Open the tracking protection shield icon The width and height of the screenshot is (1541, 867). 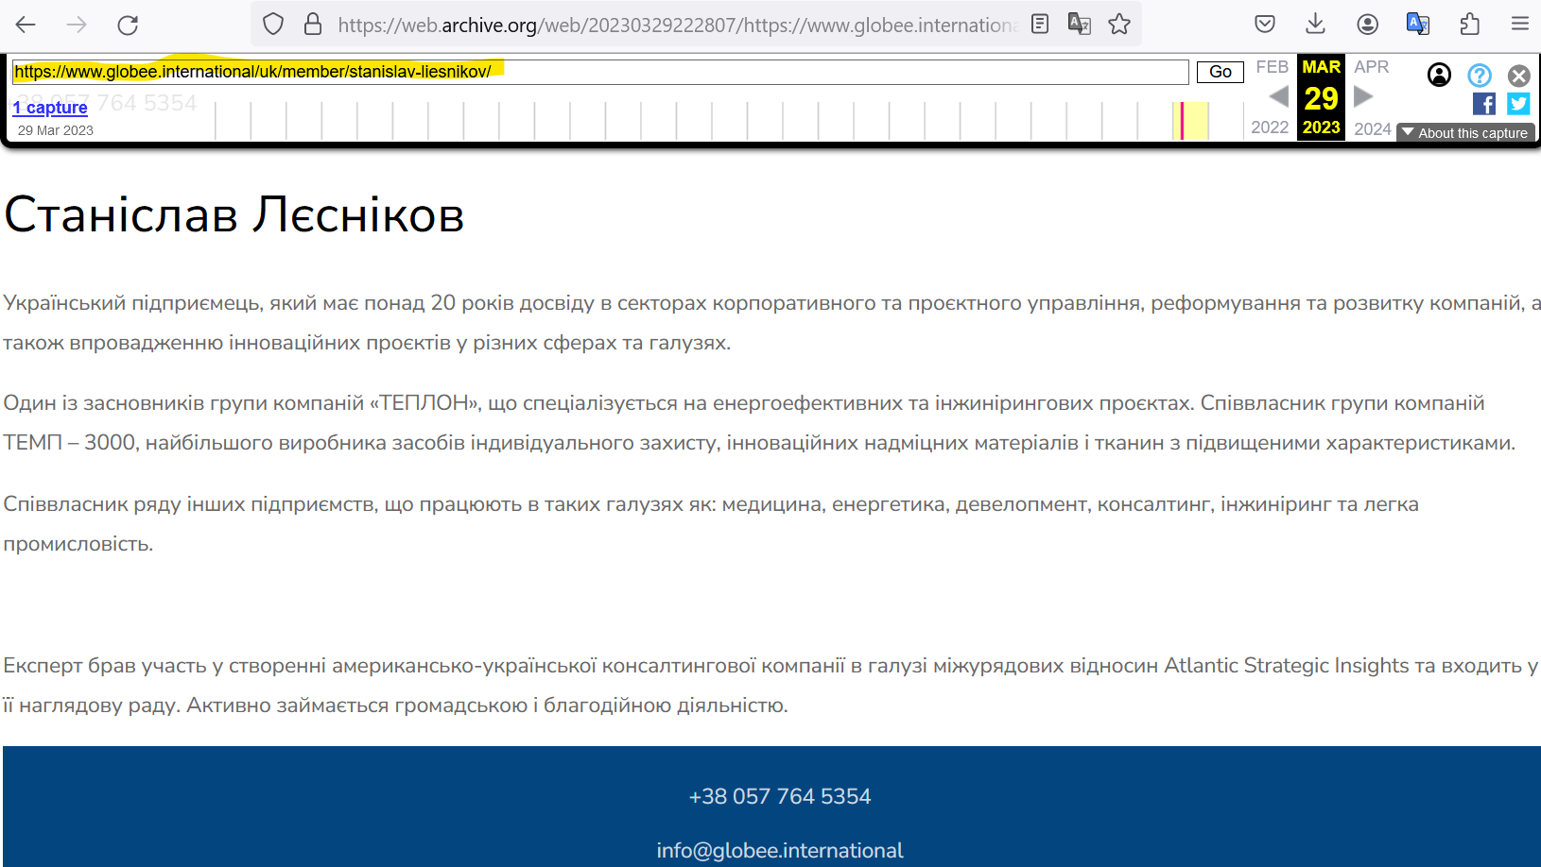273,25
